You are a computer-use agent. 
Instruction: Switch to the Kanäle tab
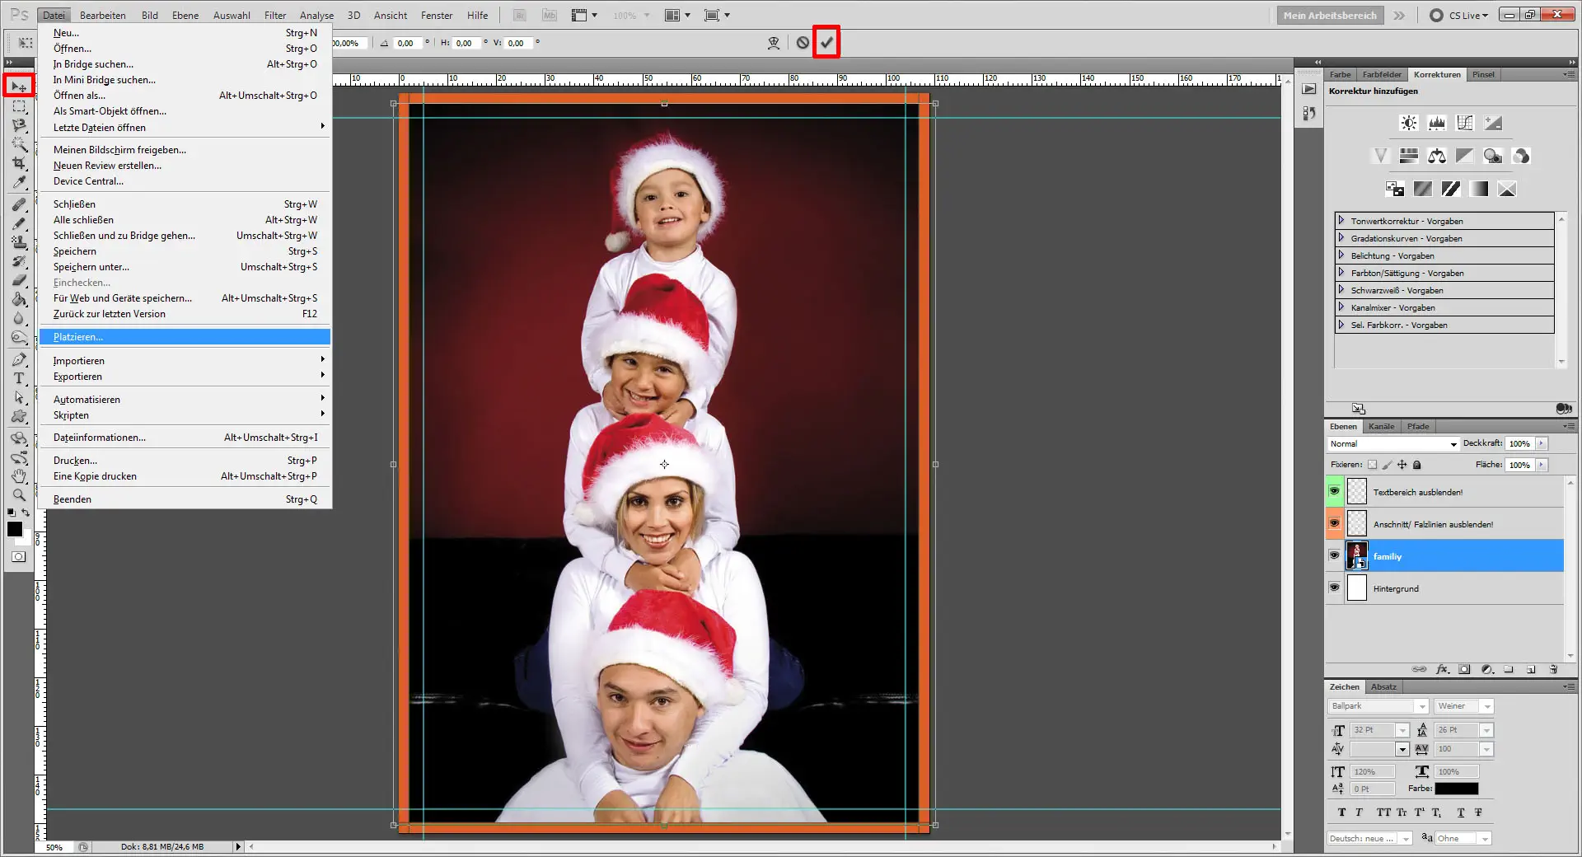click(1381, 426)
